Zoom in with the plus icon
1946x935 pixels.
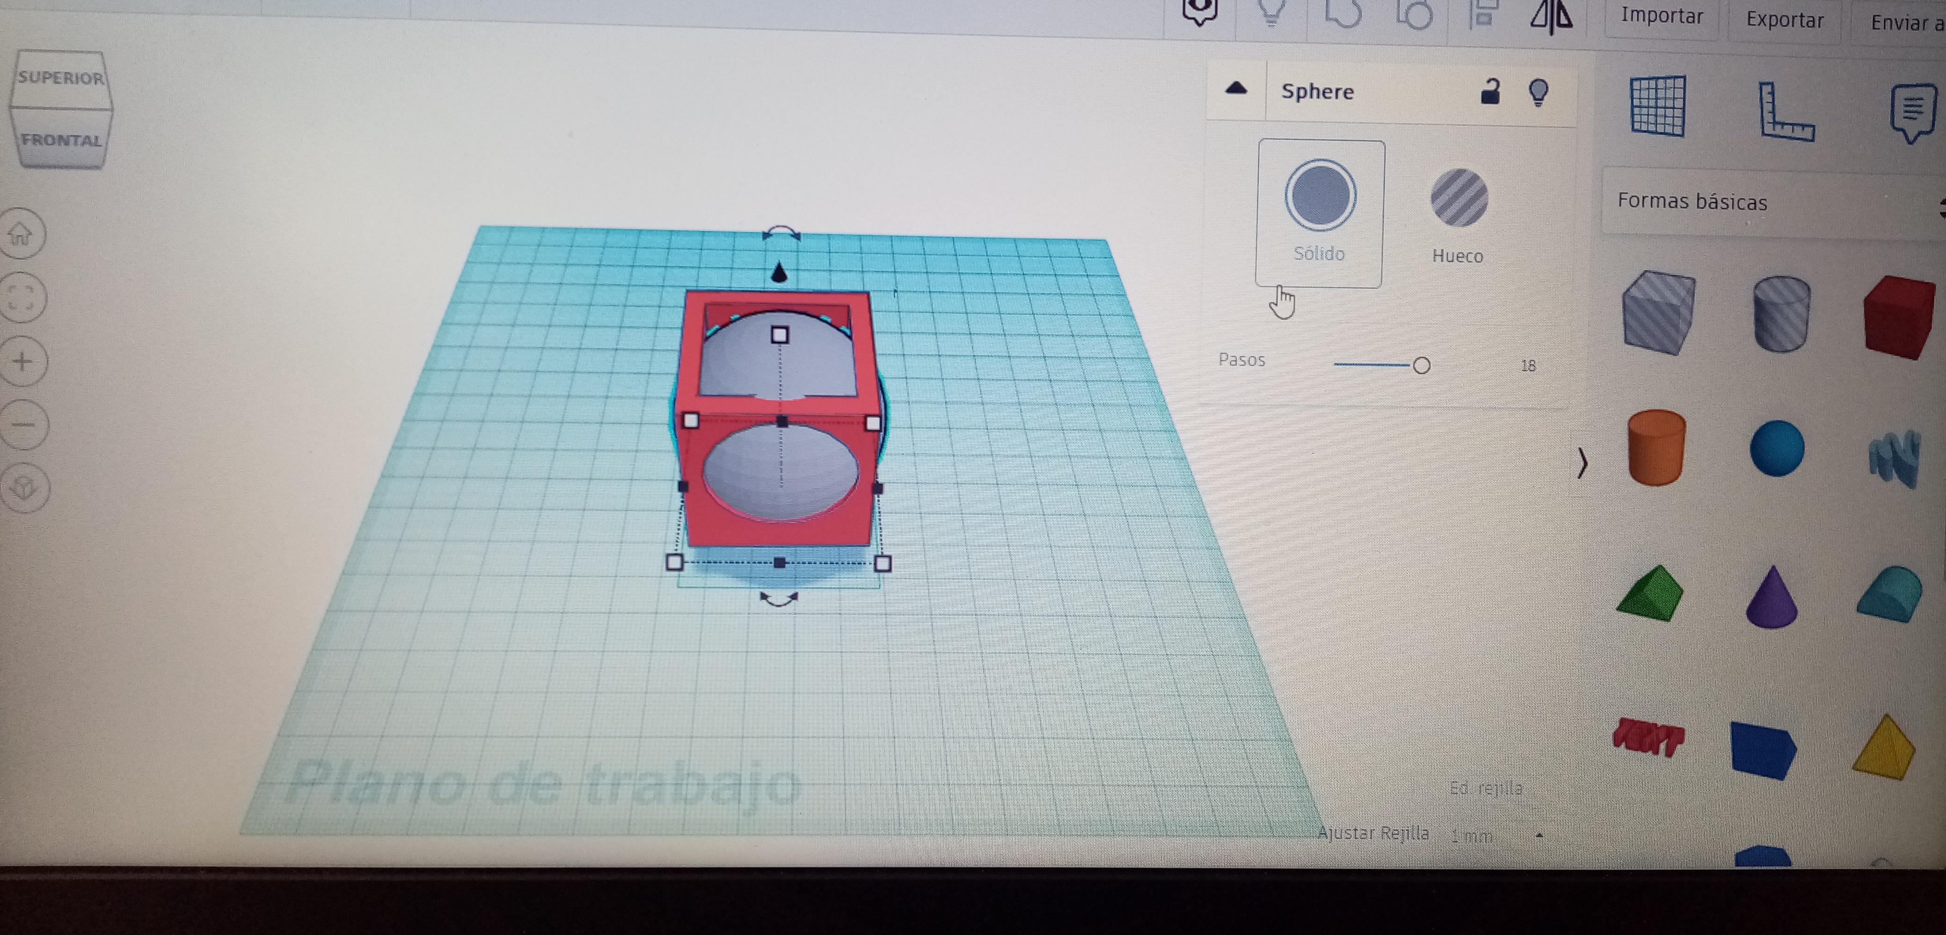[x=22, y=362]
